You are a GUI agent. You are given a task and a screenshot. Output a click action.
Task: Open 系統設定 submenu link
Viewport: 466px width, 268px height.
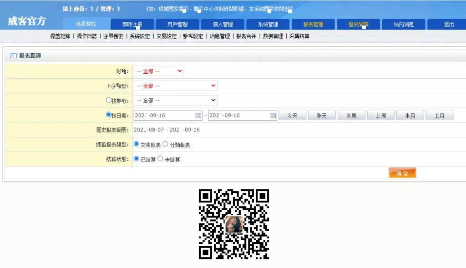pos(140,36)
